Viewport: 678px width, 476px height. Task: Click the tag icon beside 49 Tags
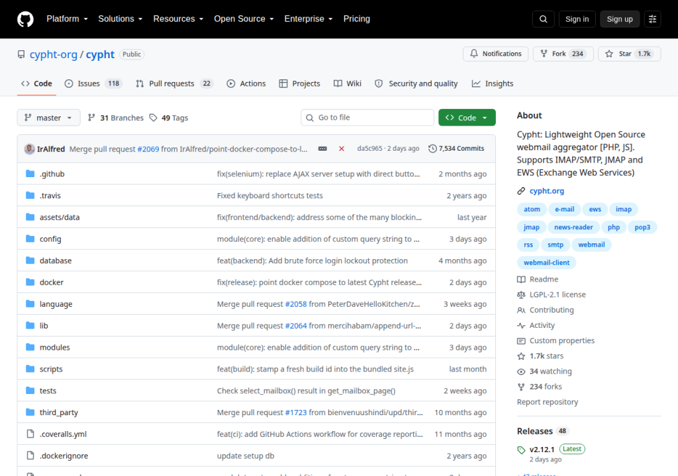[153, 118]
